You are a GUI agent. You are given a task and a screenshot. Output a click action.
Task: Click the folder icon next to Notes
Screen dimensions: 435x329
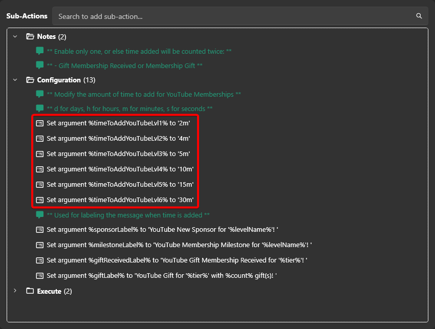pos(29,36)
